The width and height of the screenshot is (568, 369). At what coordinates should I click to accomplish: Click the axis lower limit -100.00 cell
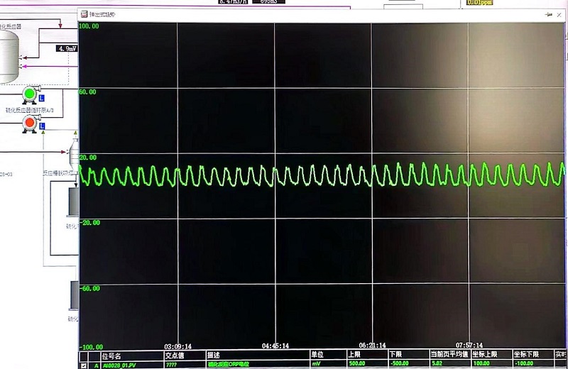tap(525, 364)
